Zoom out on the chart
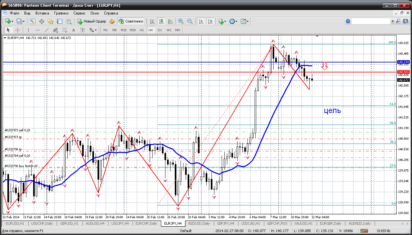The width and height of the screenshot is (412, 235). click(190, 21)
